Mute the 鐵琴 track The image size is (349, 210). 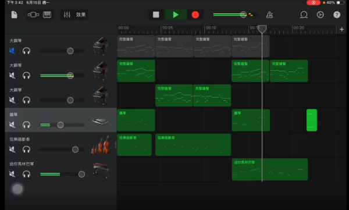click(12, 125)
